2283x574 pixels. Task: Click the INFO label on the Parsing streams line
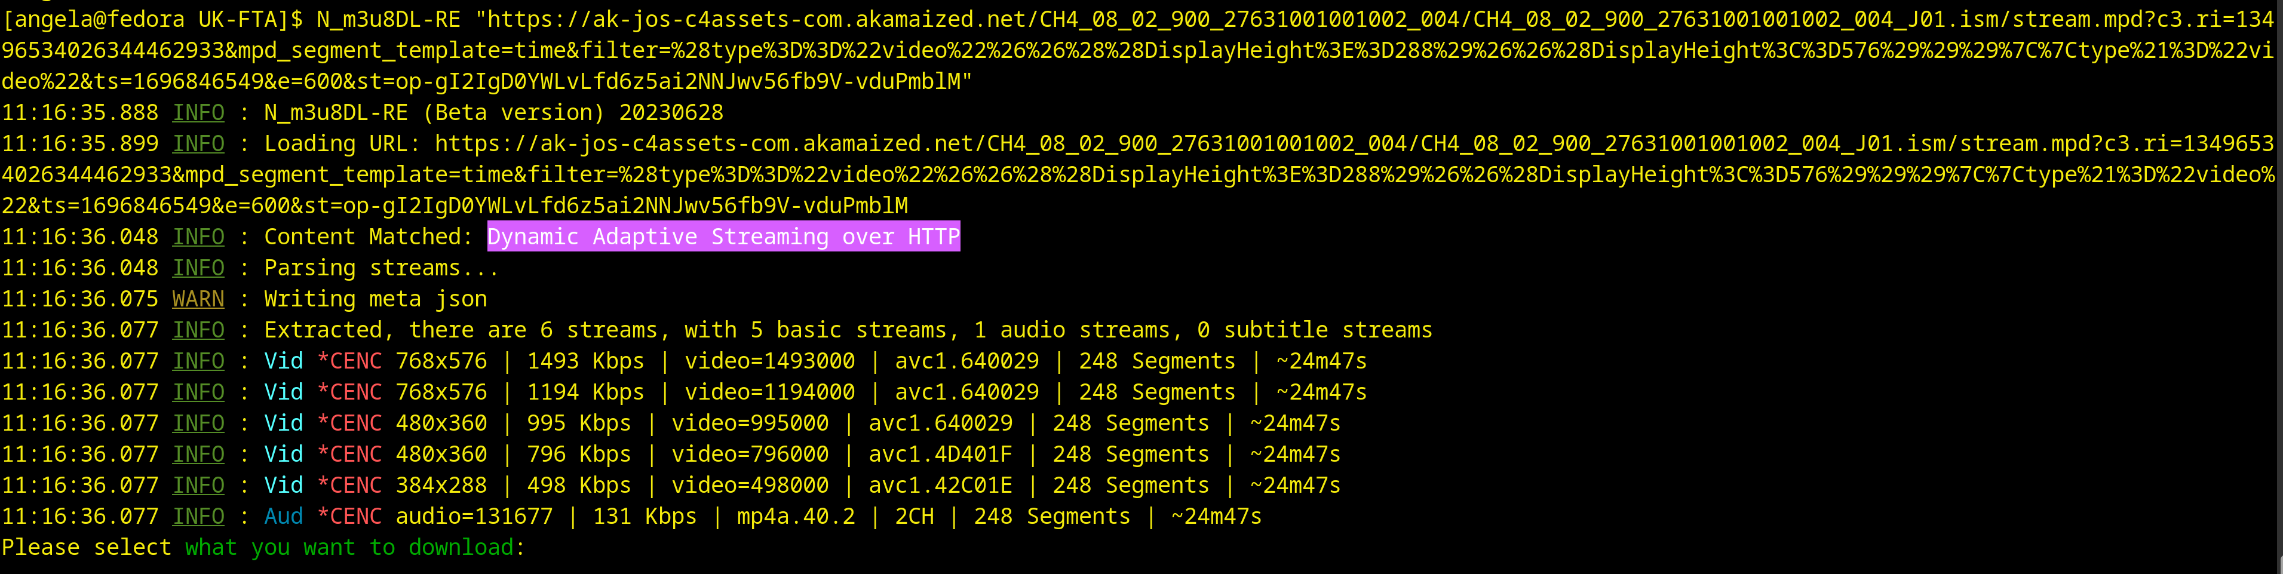(198, 268)
